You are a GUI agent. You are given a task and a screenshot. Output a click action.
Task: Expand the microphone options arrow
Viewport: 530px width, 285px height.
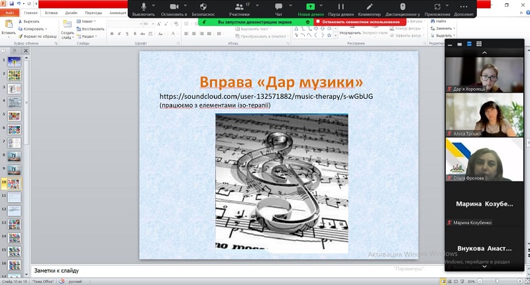pyautogui.click(x=154, y=5)
